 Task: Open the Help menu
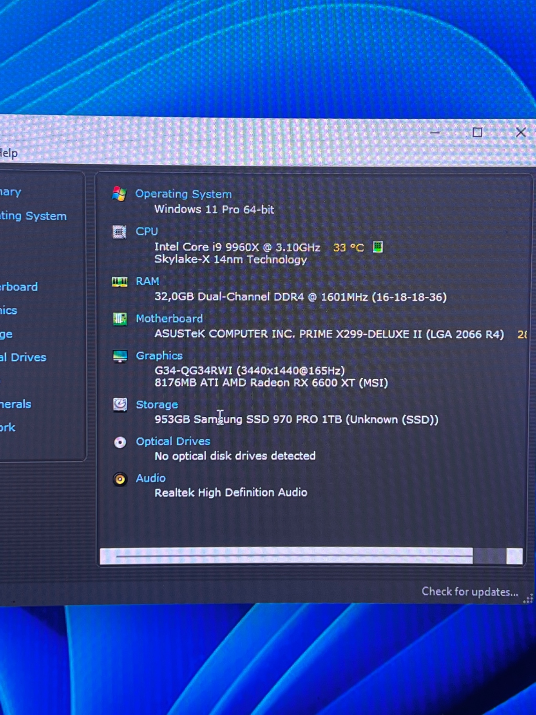9,153
